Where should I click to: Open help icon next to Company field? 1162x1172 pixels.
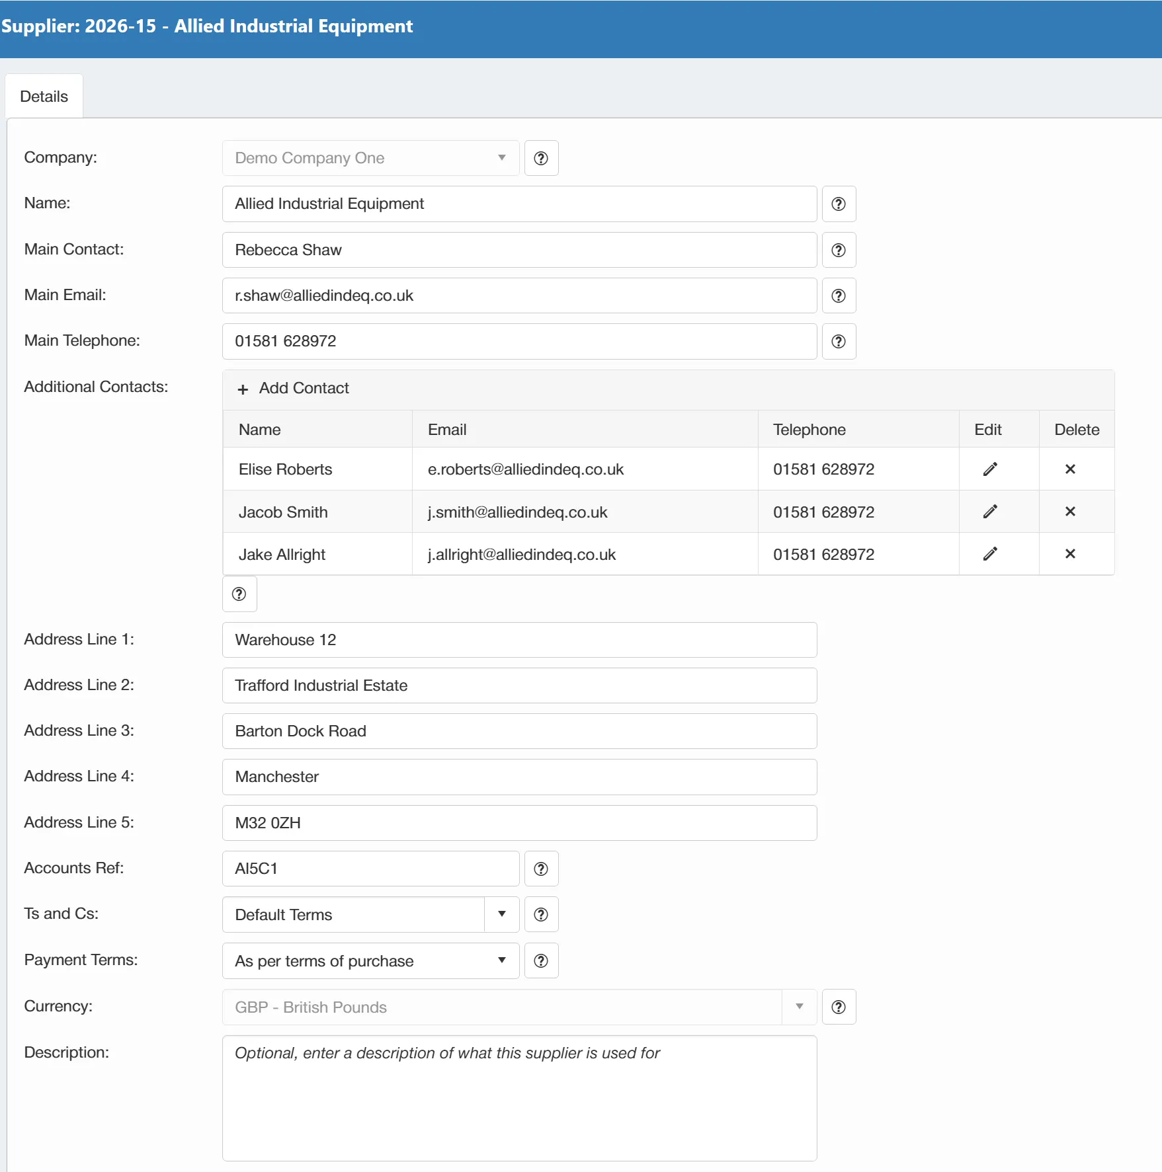click(x=541, y=158)
